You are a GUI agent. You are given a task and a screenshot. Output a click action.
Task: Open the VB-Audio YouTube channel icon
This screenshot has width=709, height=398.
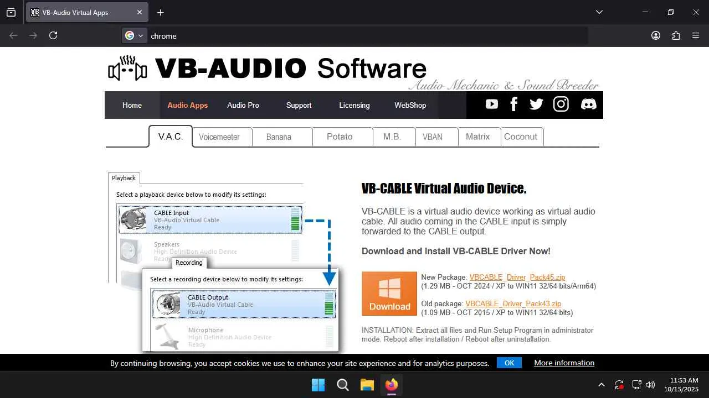point(492,104)
